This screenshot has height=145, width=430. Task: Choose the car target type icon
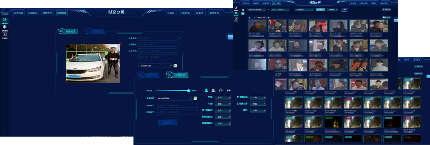coord(221,90)
